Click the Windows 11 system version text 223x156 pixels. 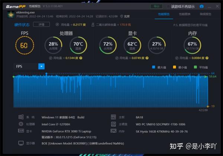point(63,117)
